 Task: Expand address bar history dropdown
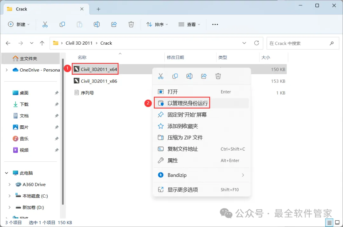(x=244, y=43)
